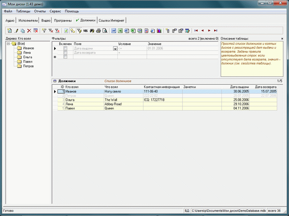Open the Отчеты menu

[x=40, y=11]
